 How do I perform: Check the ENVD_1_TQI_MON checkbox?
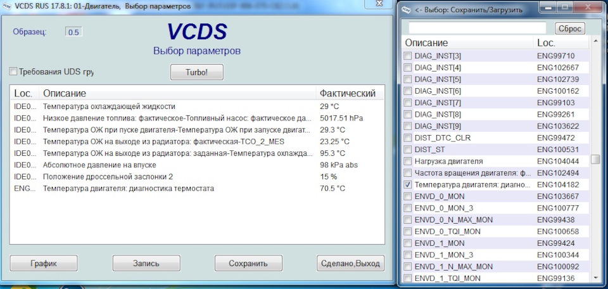pos(407,278)
